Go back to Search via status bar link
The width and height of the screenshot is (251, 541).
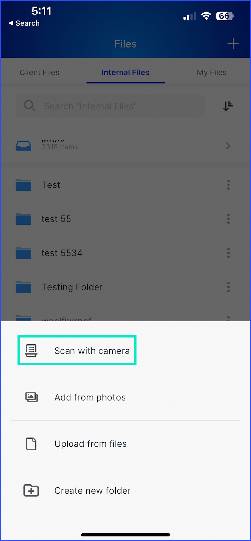pyautogui.click(x=24, y=23)
